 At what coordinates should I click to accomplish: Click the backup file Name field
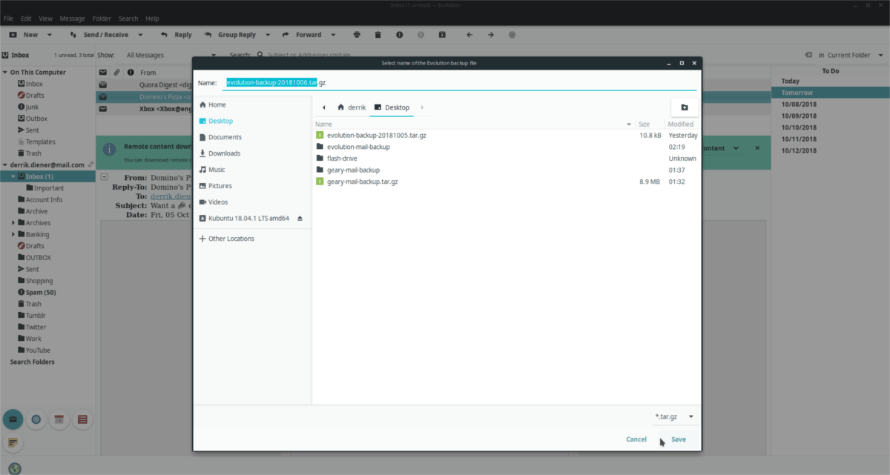pos(460,82)
